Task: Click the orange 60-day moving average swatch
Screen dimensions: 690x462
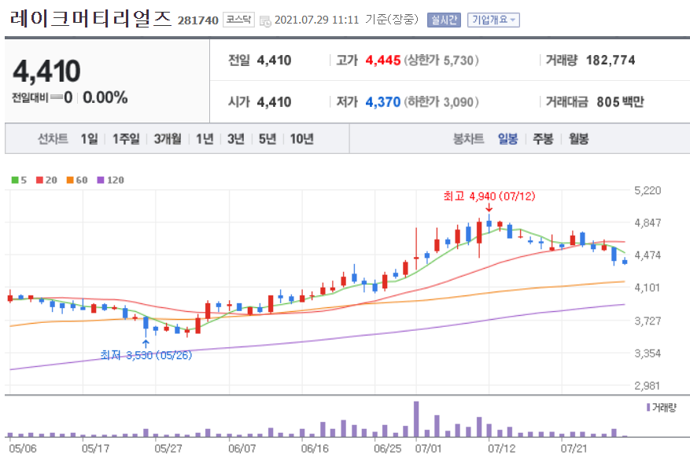Action: [x=70, y=180]
